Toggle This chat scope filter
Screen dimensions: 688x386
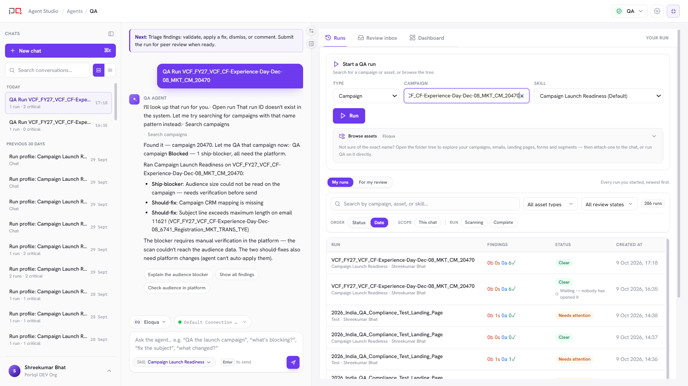pyautogui.click(x=428, y=222)
